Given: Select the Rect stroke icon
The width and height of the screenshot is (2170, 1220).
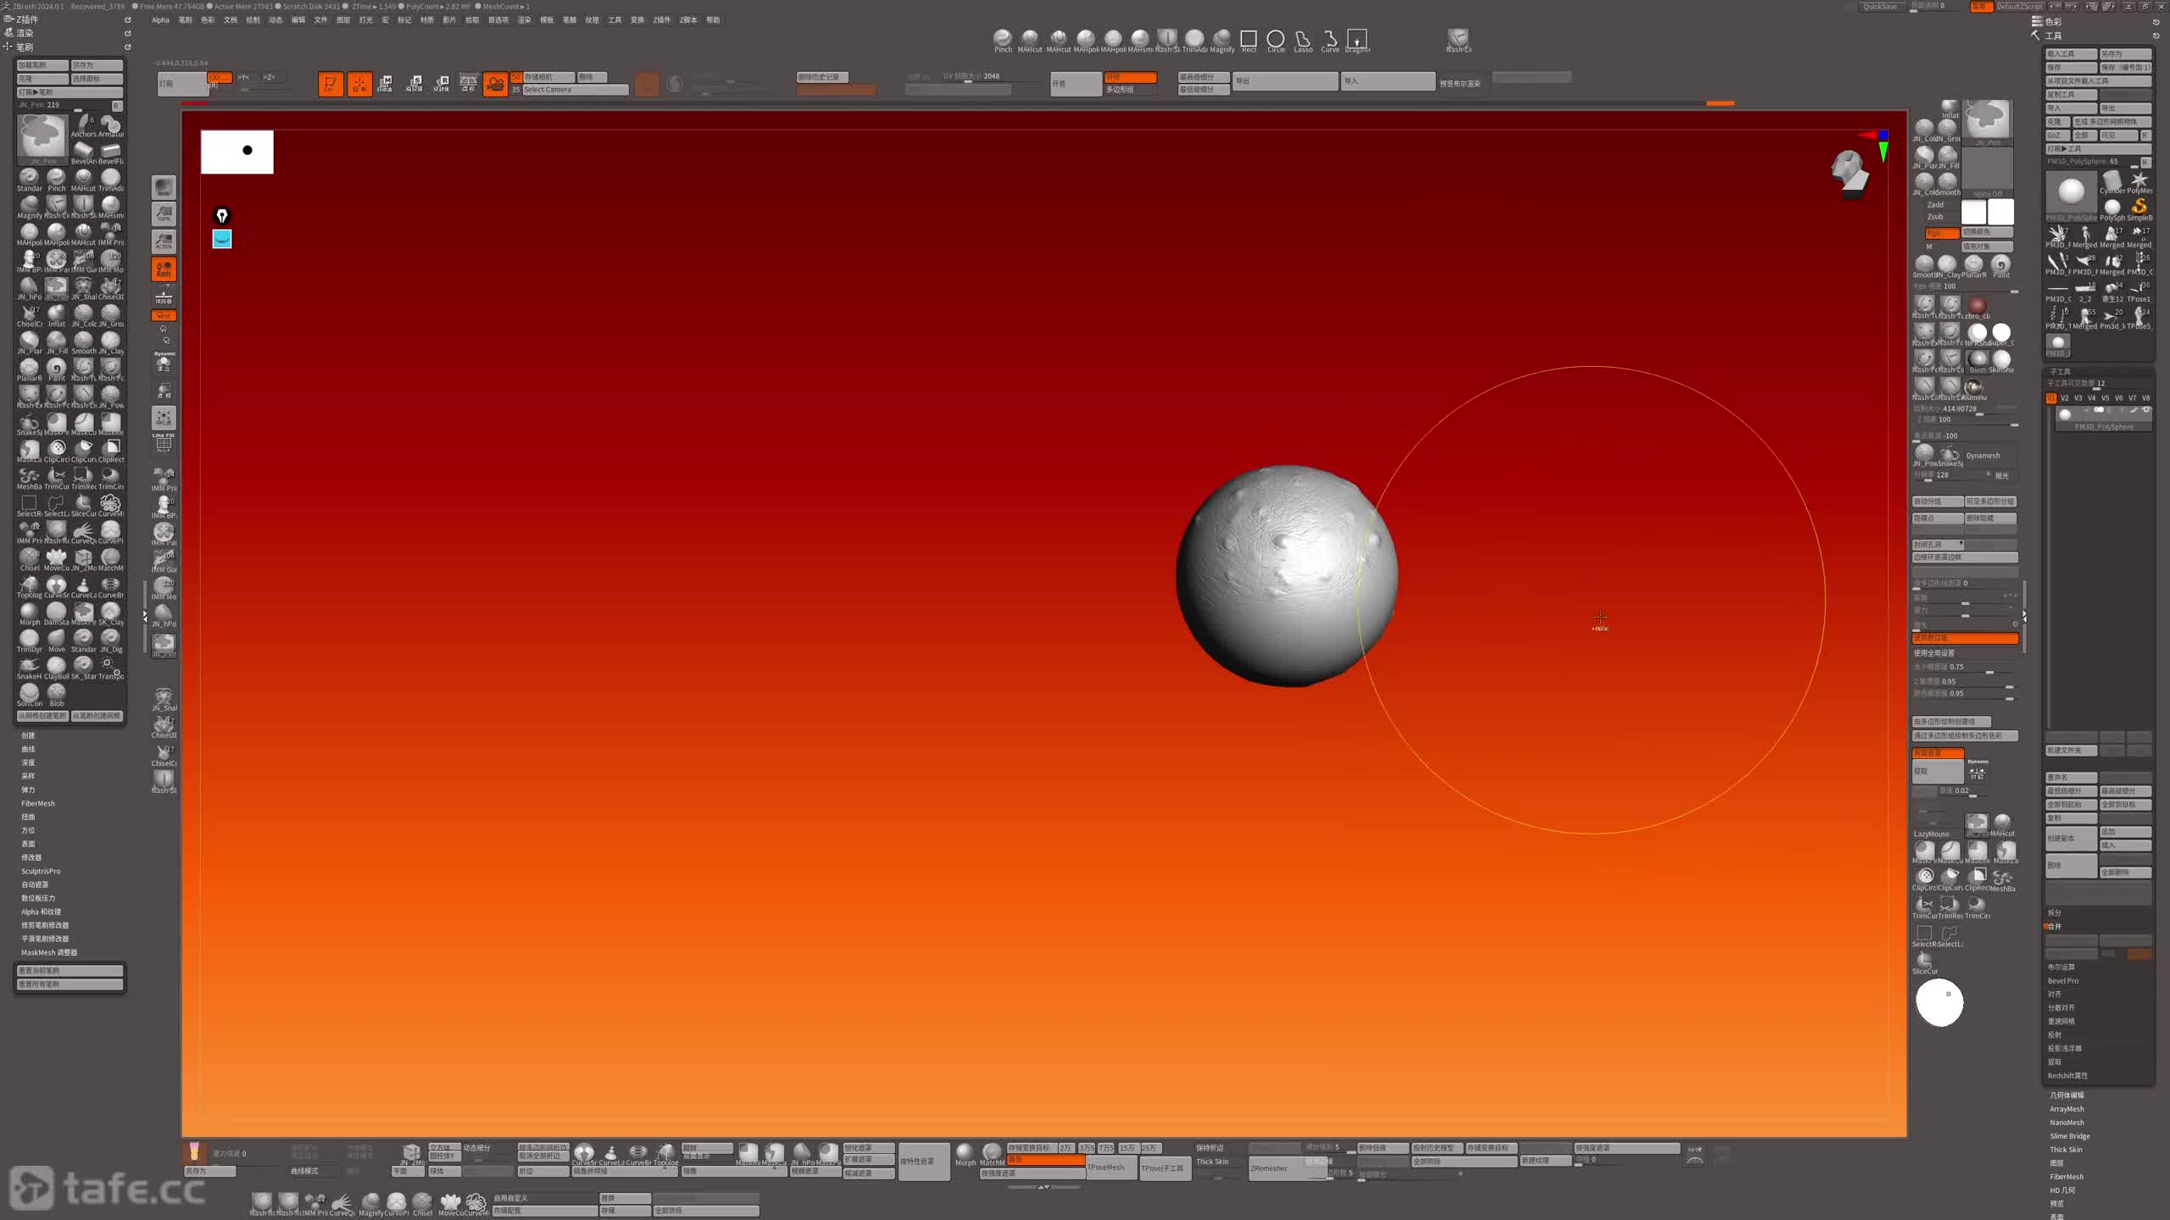Looking at the screenshot, I should pos(1249,41).
